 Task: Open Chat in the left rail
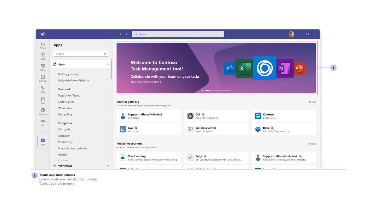pyautogui.click(x=43, y=56)
